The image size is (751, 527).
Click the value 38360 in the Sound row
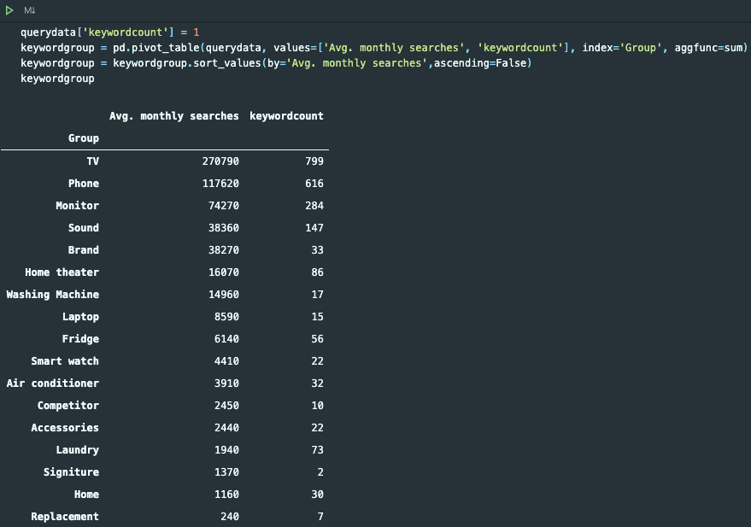click(224, 228)
